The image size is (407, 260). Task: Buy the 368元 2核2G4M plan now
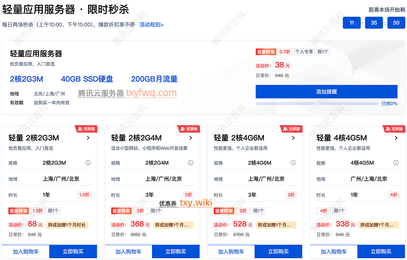[176, 252]
